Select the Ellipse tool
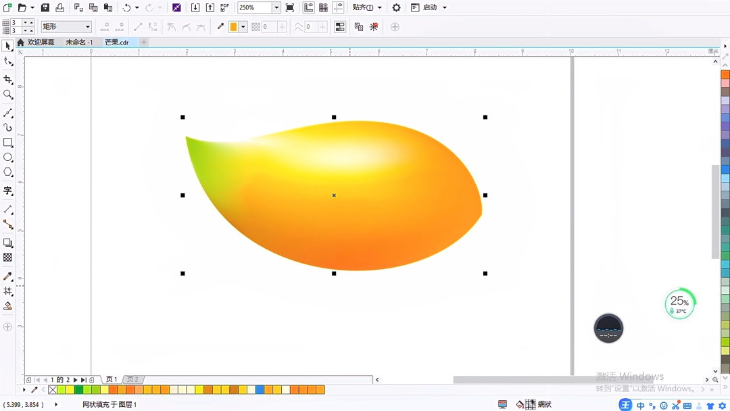 click(8, 157)
